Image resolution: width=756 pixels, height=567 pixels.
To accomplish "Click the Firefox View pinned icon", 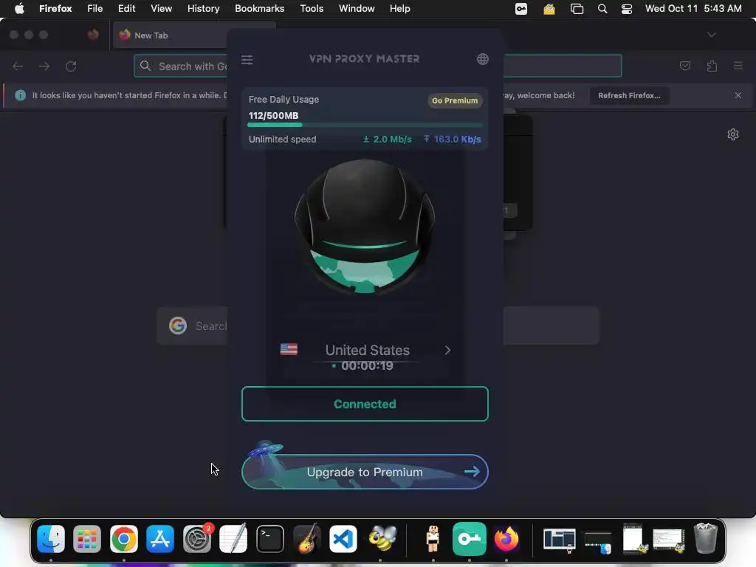I will [x=93, y=35].
